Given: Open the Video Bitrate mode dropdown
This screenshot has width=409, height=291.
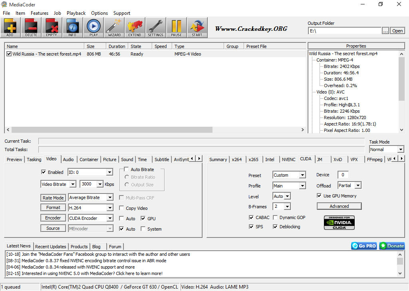Looking at the screenshot, I should (73, 184).
